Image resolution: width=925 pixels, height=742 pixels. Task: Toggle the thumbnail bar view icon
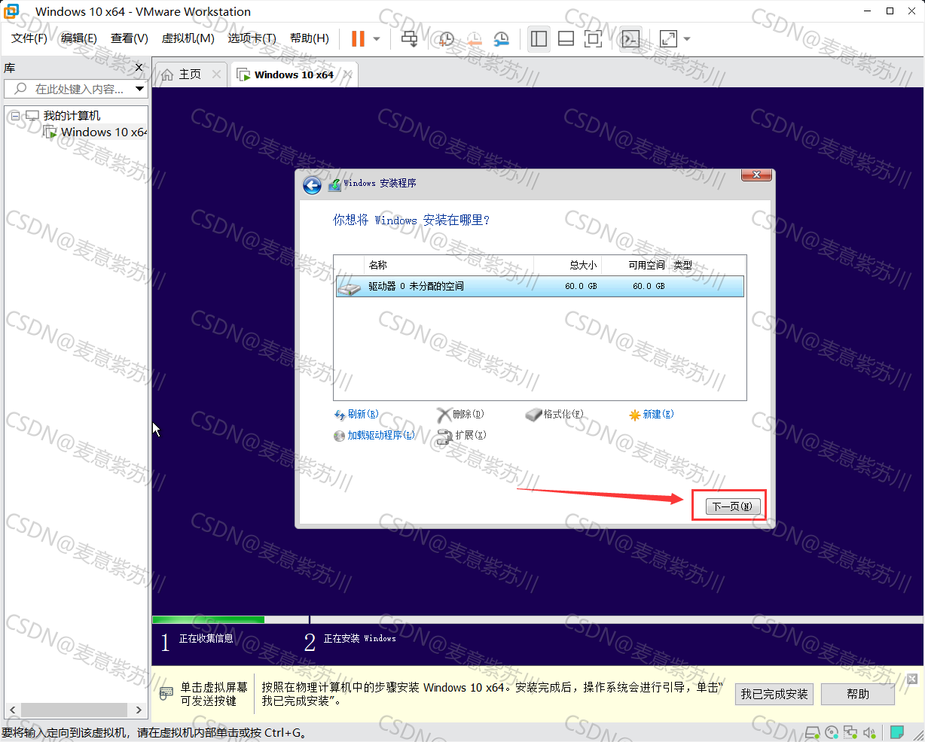point(566,38)
